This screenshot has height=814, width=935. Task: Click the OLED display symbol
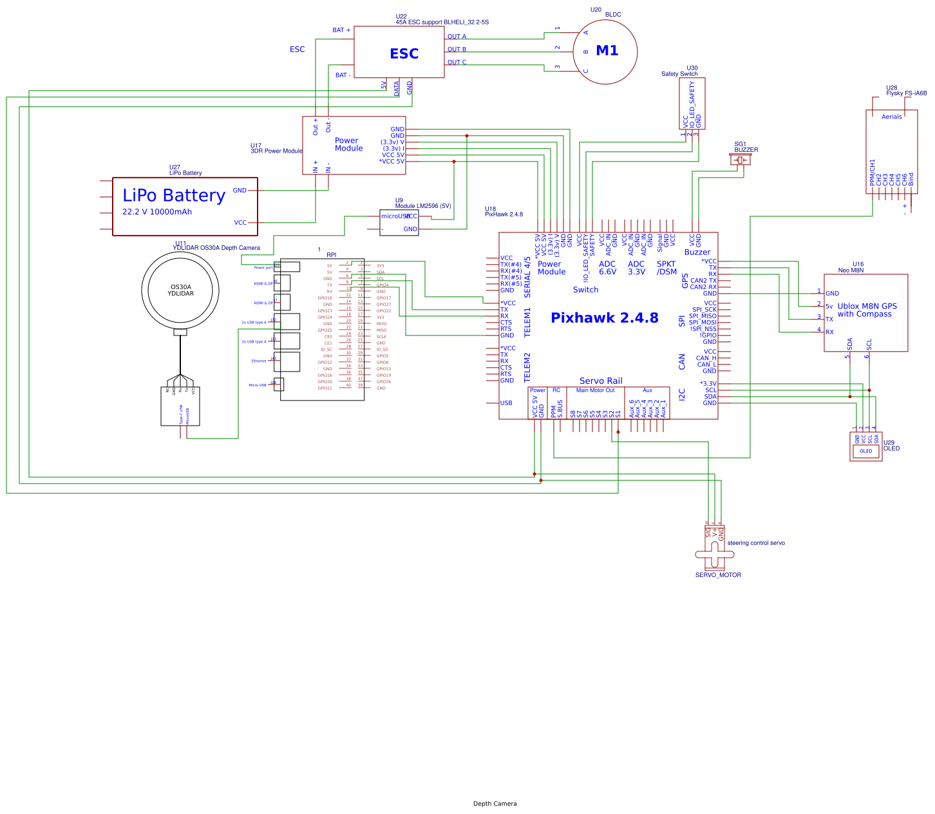(x=866, y=446)
